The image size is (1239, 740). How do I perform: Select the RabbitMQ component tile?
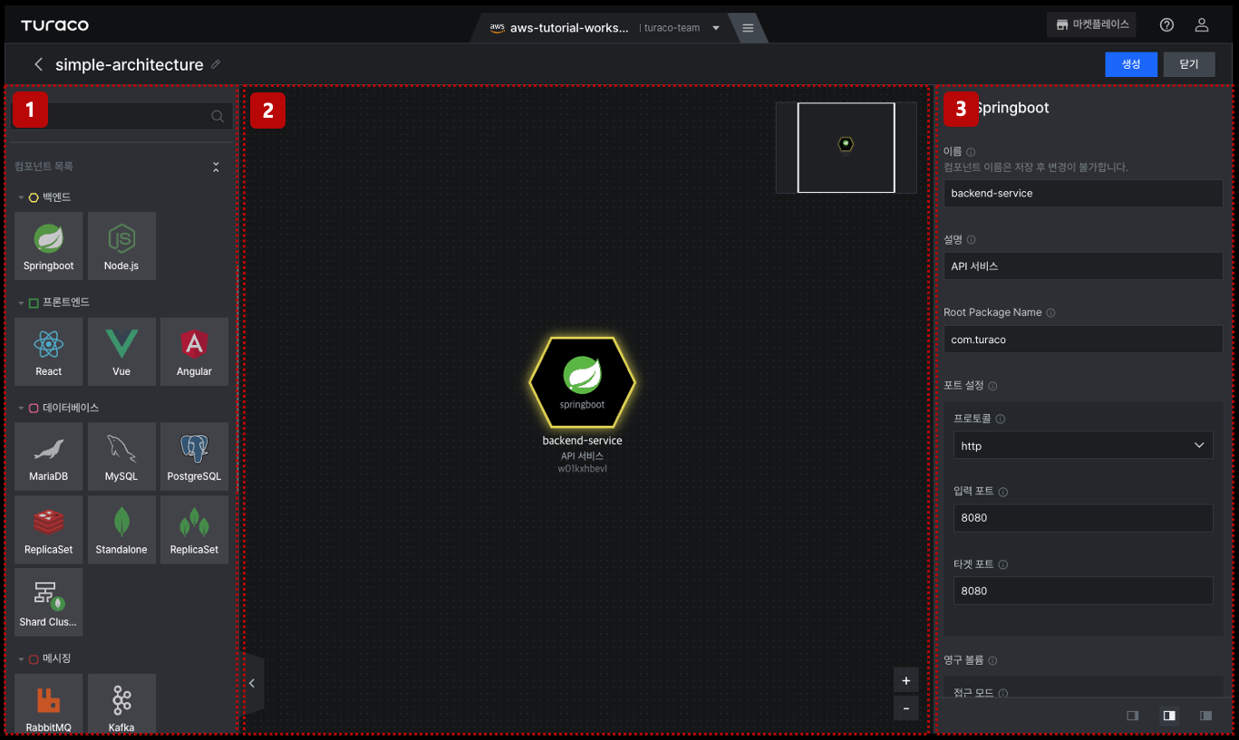pos(49,704)
